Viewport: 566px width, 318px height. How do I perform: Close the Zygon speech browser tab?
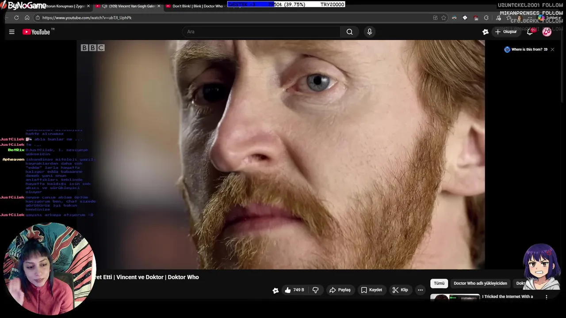click(88, 6)
